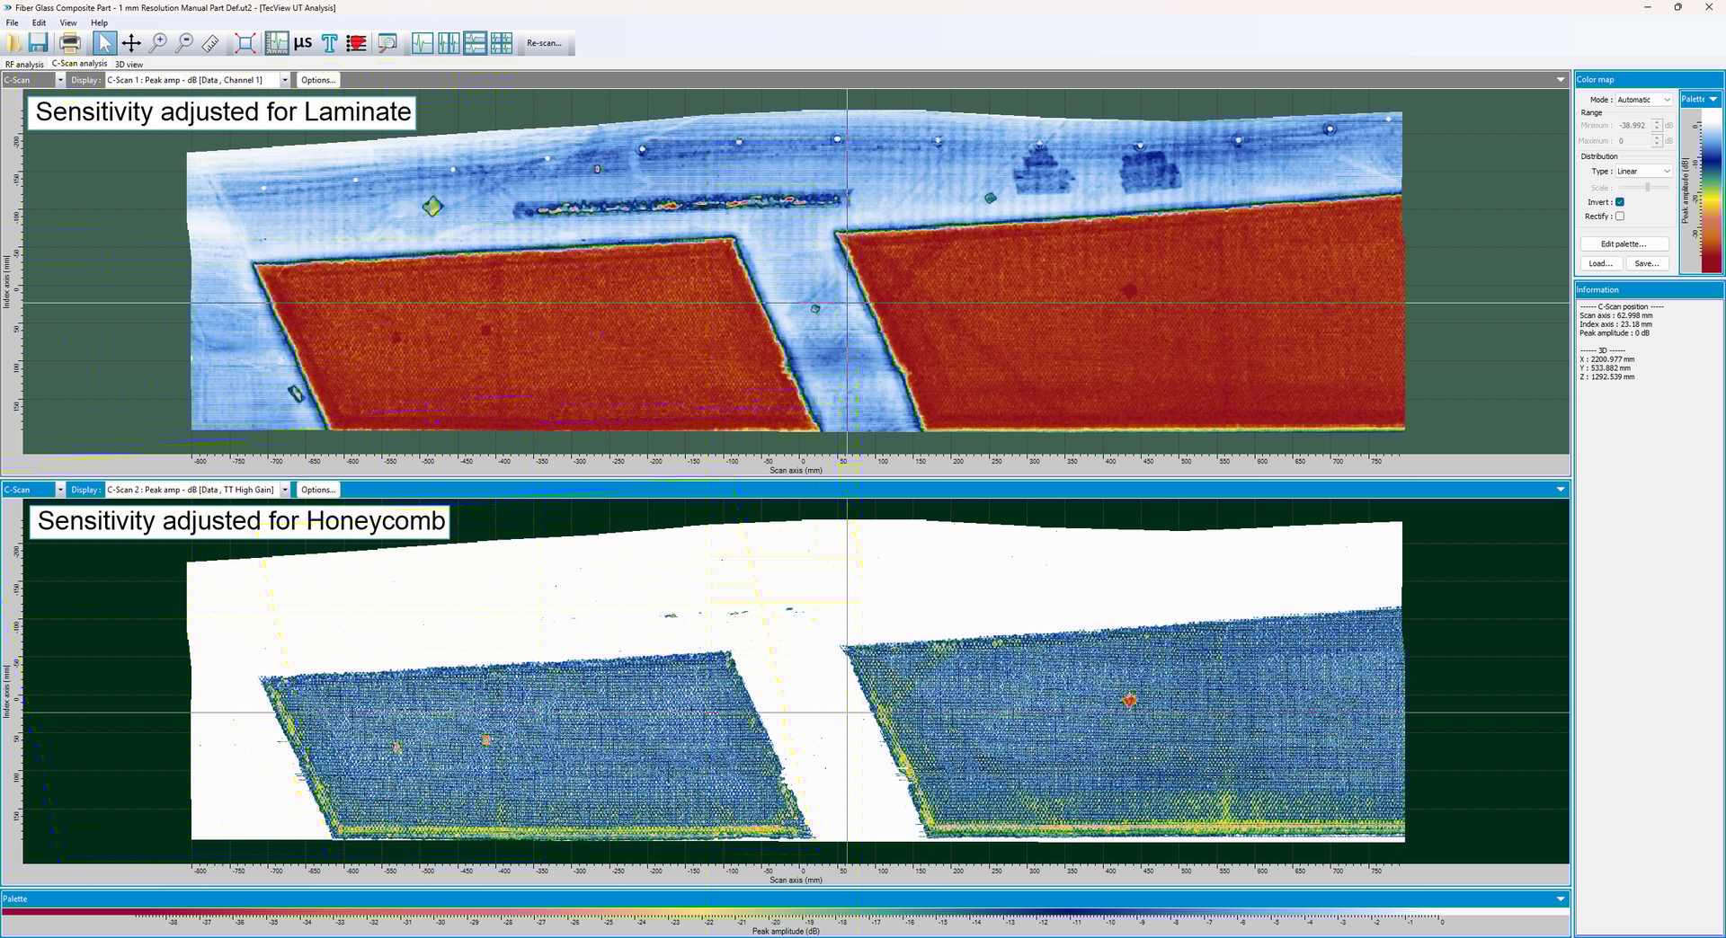The width and height of the screenshot is (1726, 938).
Task: Activate the pan/move tool with crossed arrows
Action: (x=132, y=42)
